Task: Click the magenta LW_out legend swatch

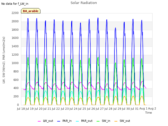Action: tap(39, 121)
